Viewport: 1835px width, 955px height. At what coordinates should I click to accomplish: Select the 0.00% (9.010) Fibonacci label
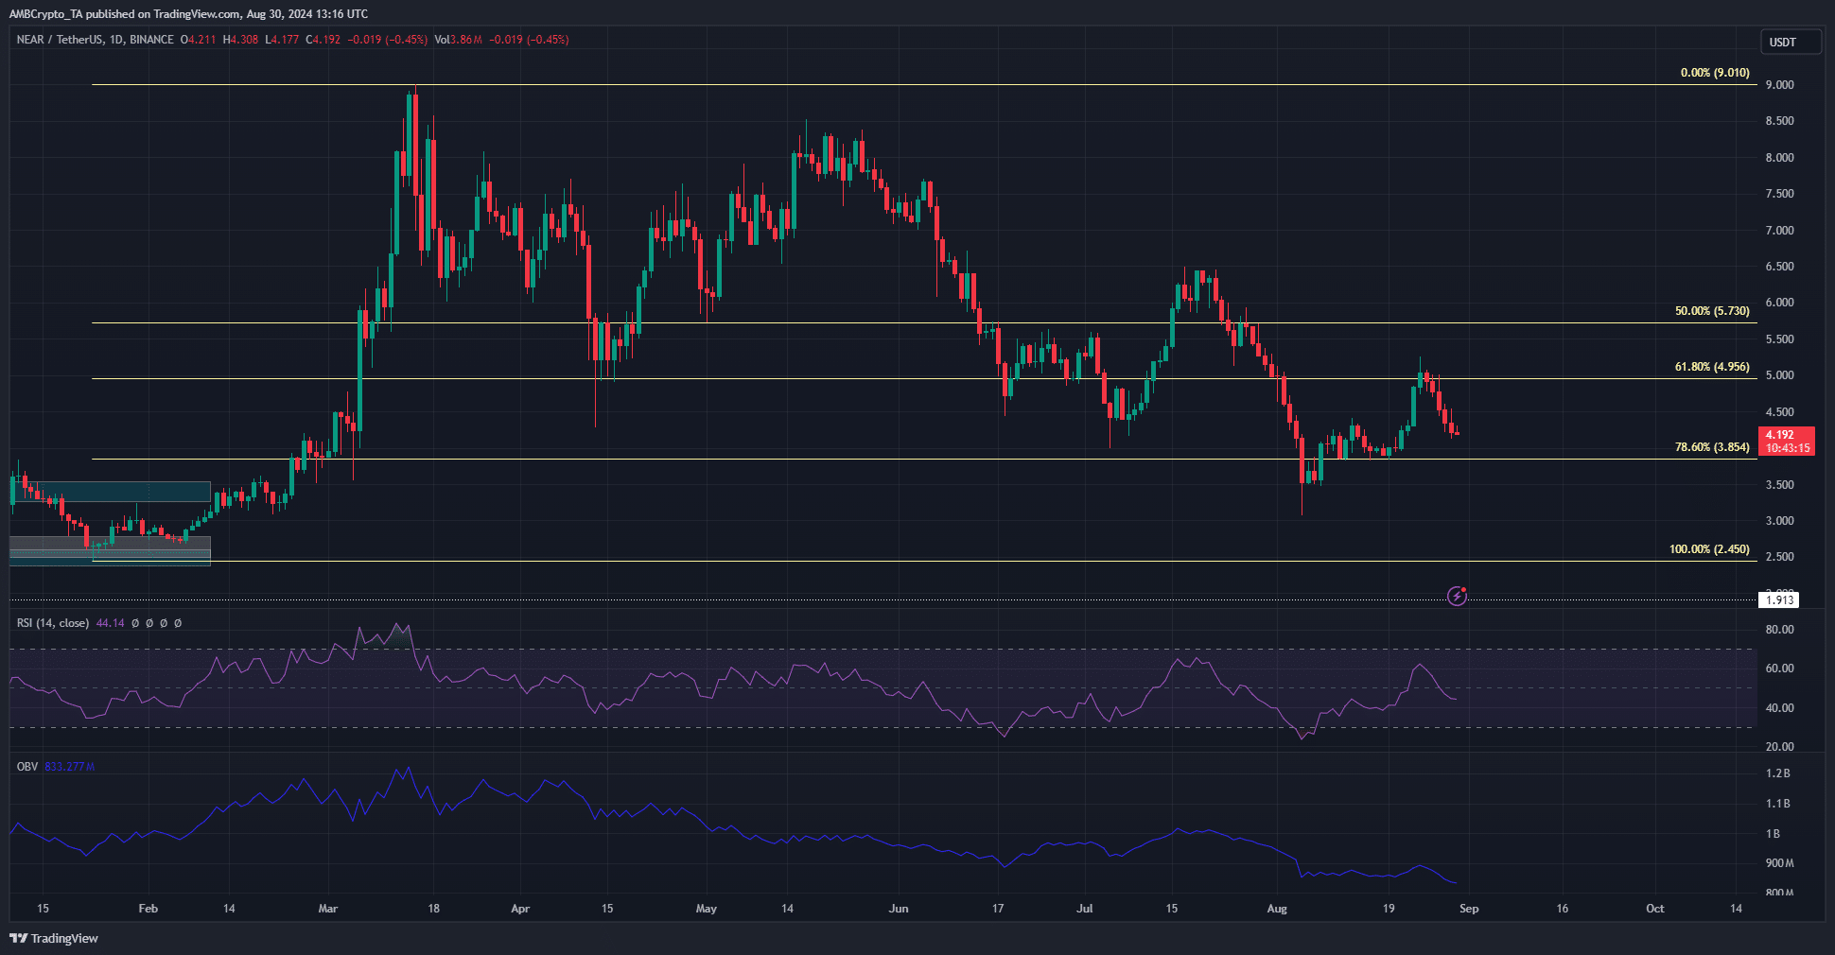(1715, 73)
